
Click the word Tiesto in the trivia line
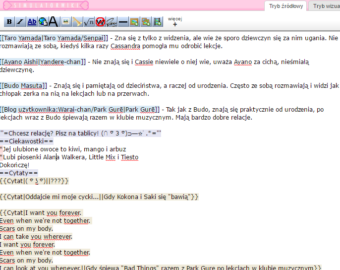pos(129,157)
